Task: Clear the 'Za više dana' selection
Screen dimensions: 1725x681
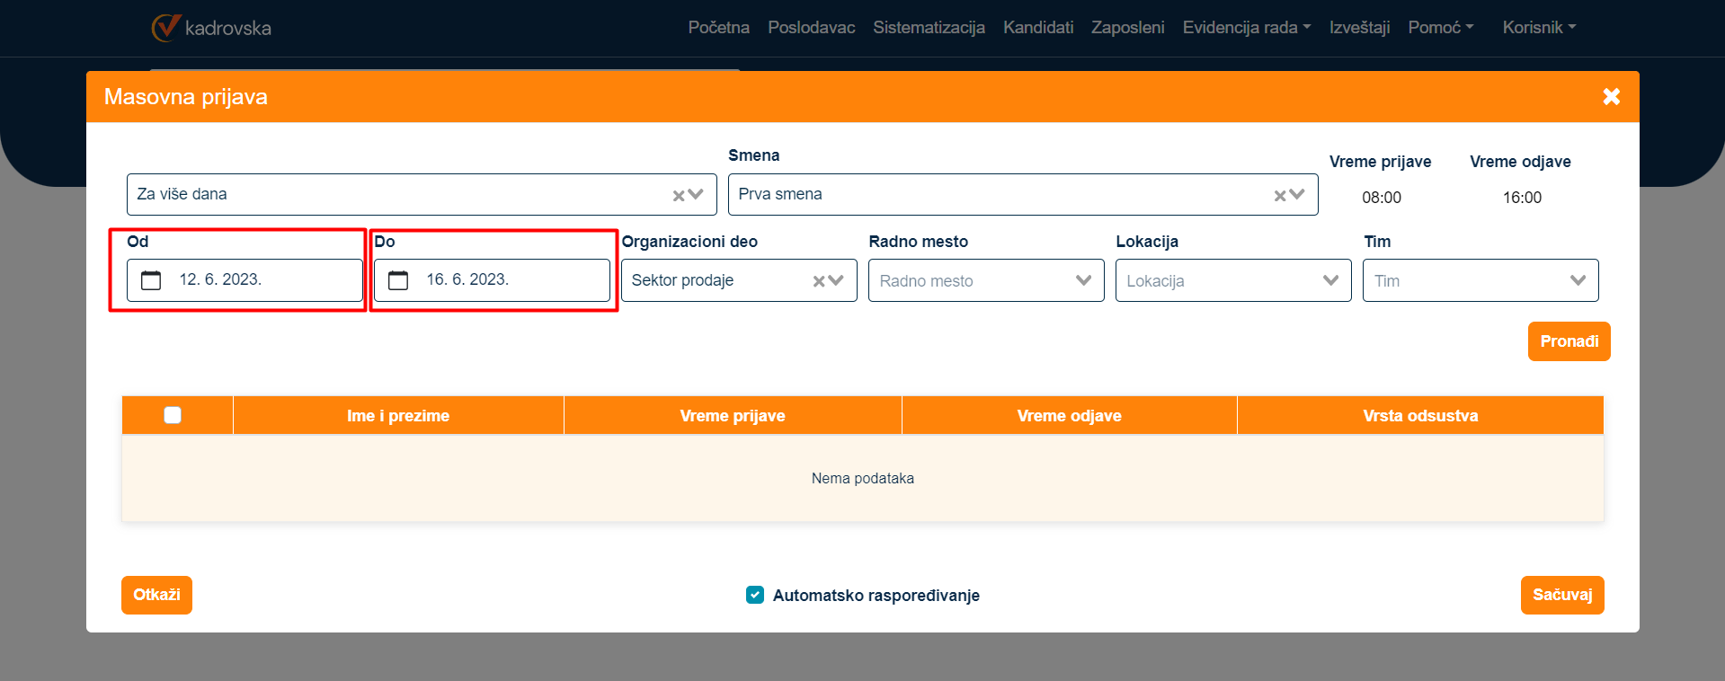Action: (x=679, y=196)
